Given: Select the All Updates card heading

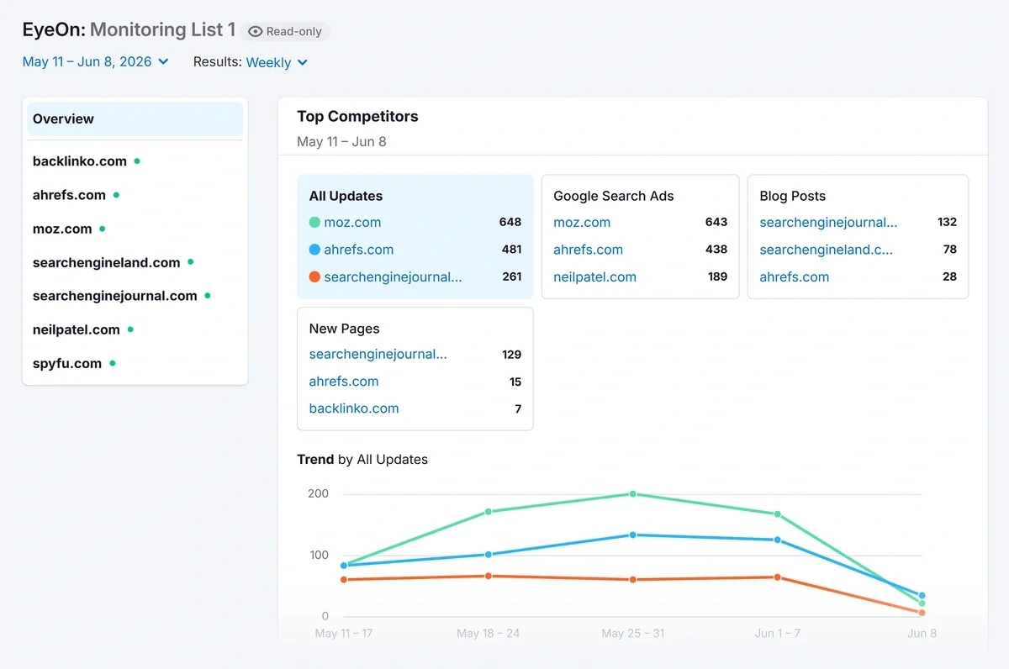Looking at the screenshot, I should pos(346,196).
